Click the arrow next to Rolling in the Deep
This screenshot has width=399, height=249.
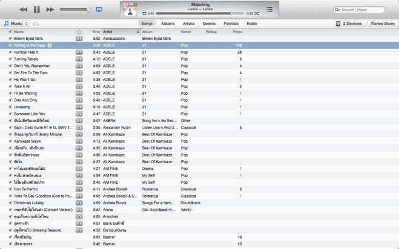click(50, 45)
